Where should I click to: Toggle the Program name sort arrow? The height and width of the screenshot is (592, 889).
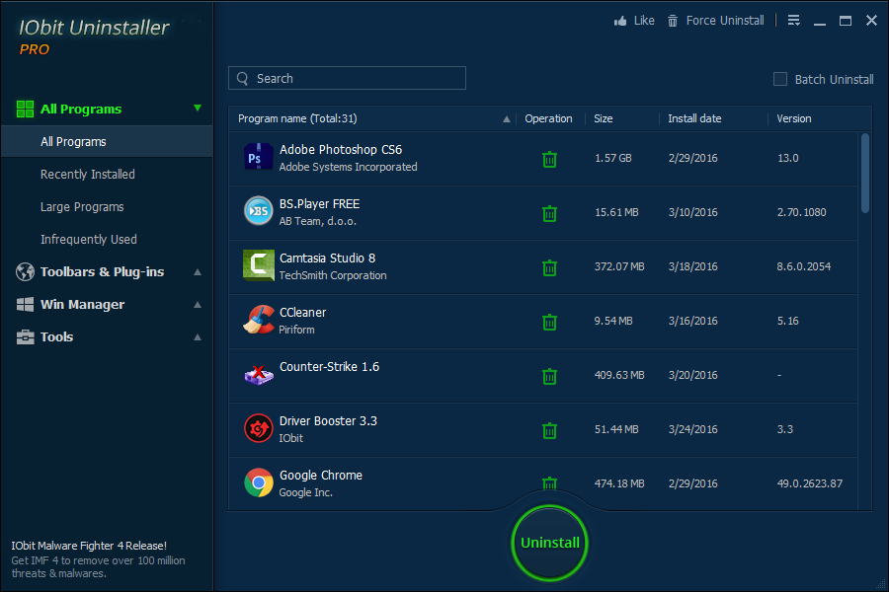pyautogui.click(x=507, y=119)
